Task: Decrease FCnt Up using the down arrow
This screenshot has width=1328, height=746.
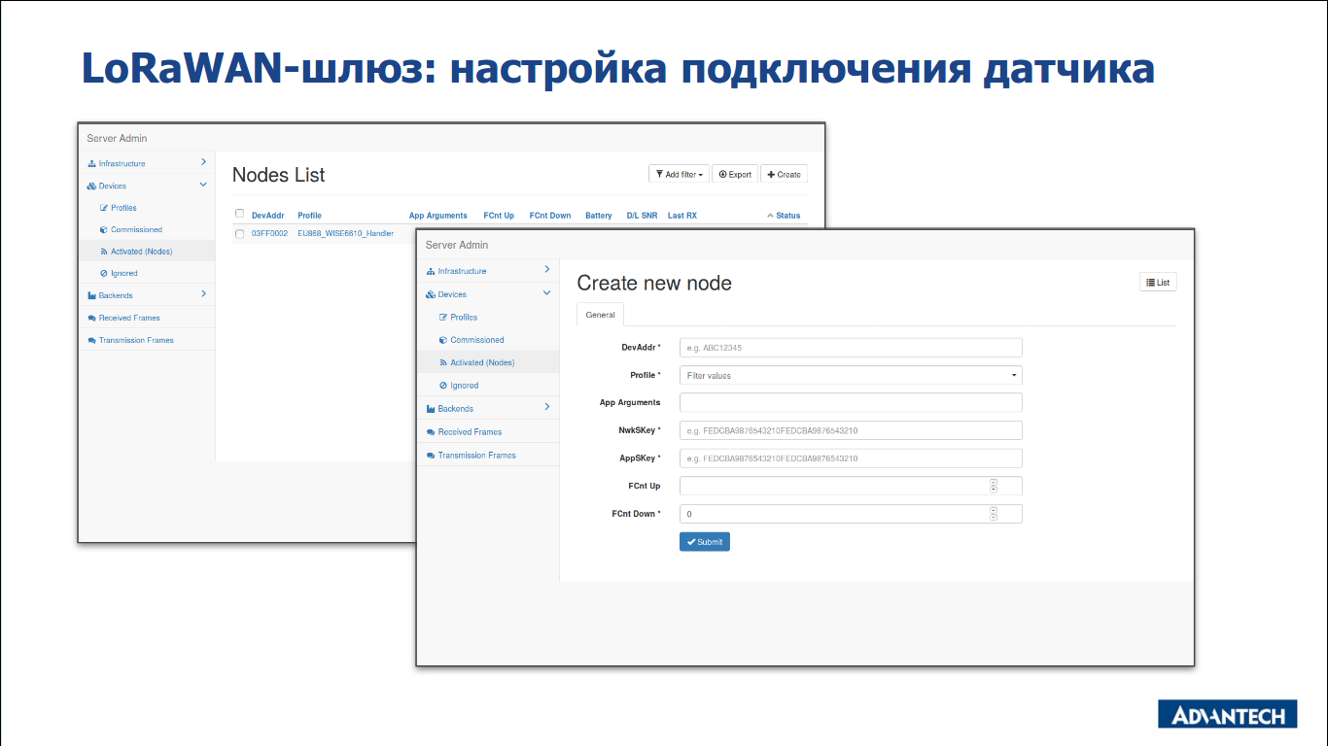Action: tap(994, 489)
